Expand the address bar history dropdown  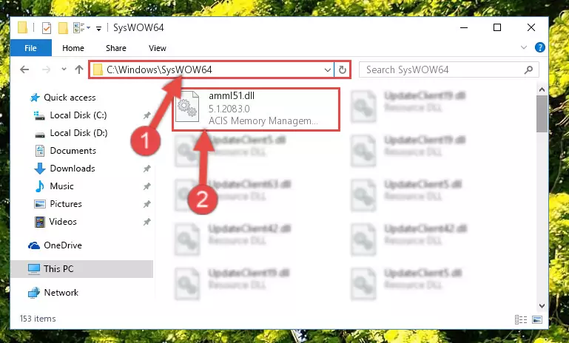327,69
